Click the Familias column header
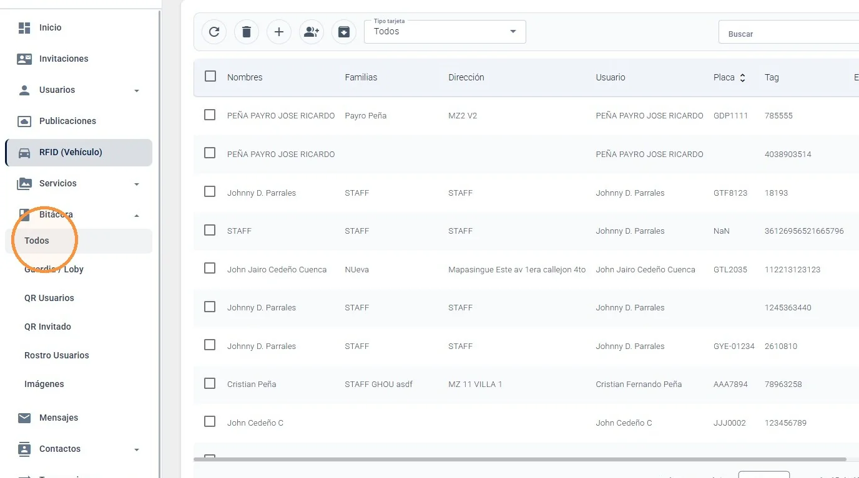 pos(361,78)
